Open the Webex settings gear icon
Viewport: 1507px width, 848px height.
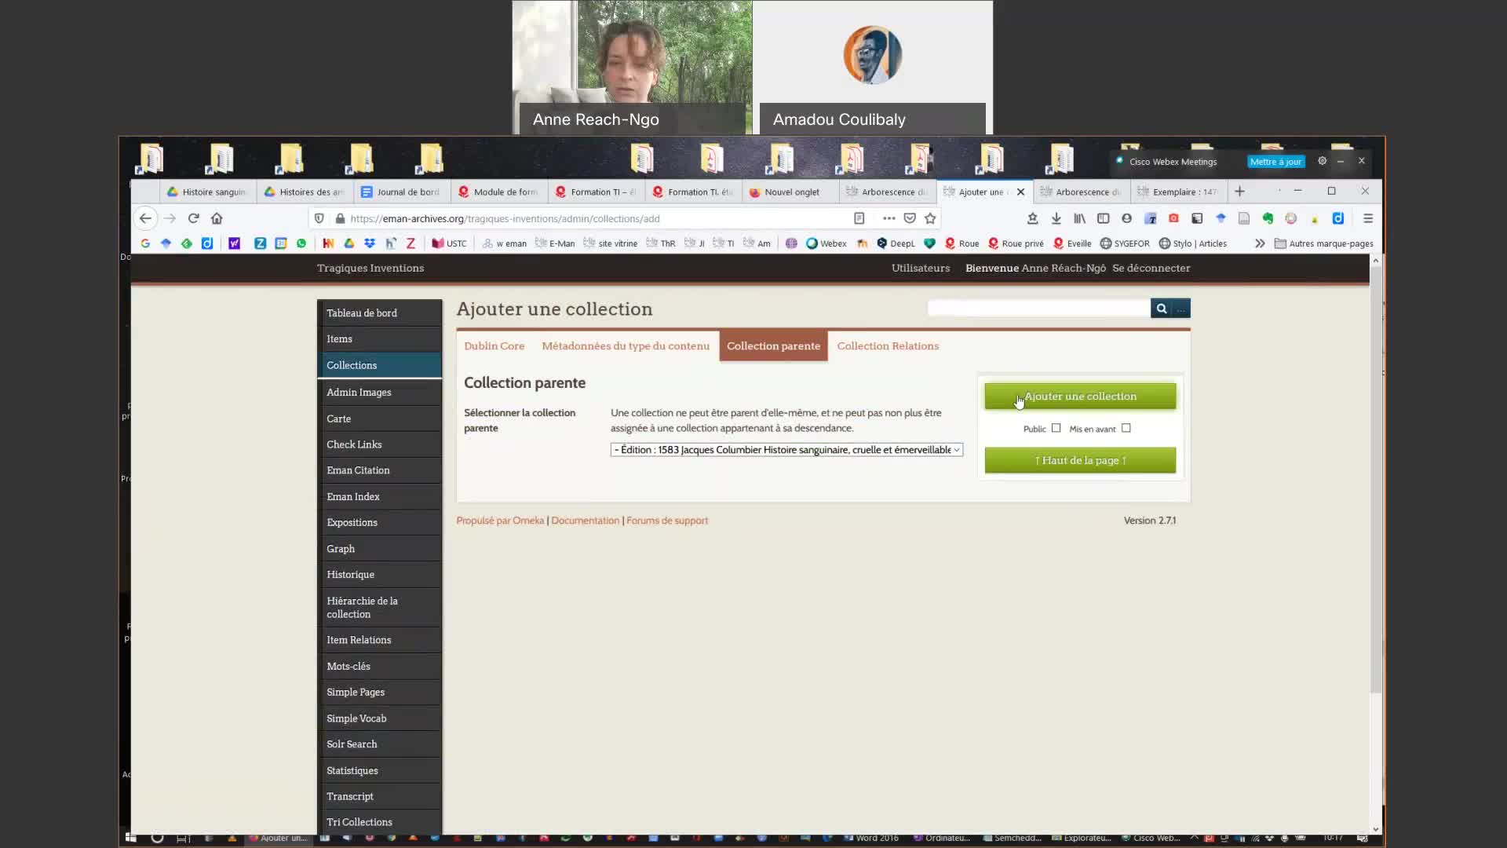(1322, 161)
